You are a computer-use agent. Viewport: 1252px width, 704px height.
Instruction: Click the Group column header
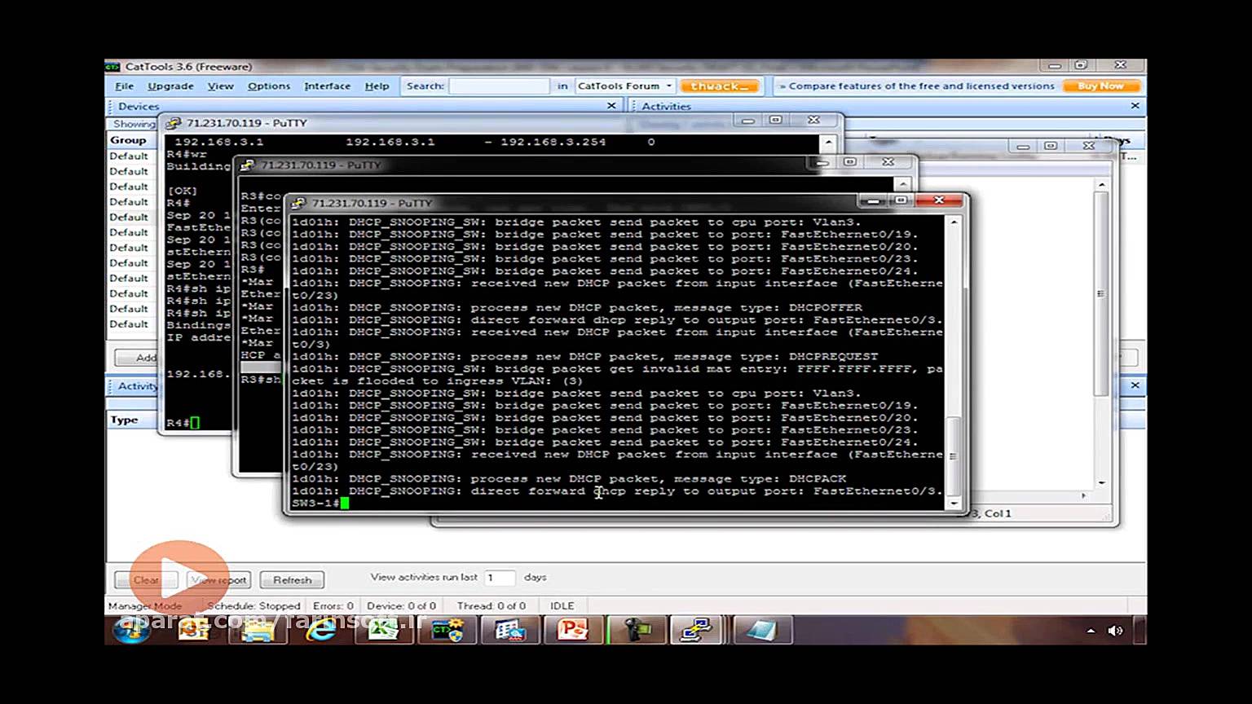(129, 140)
